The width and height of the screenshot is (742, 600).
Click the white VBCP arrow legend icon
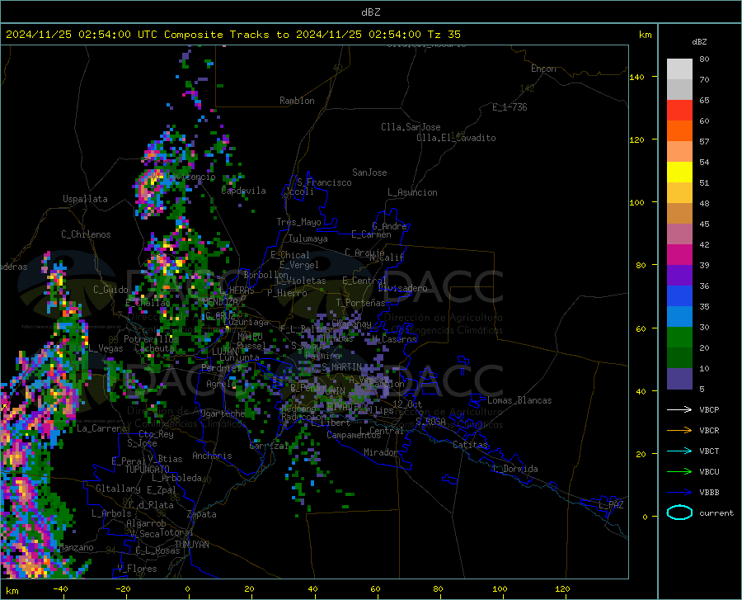[679, 409]
